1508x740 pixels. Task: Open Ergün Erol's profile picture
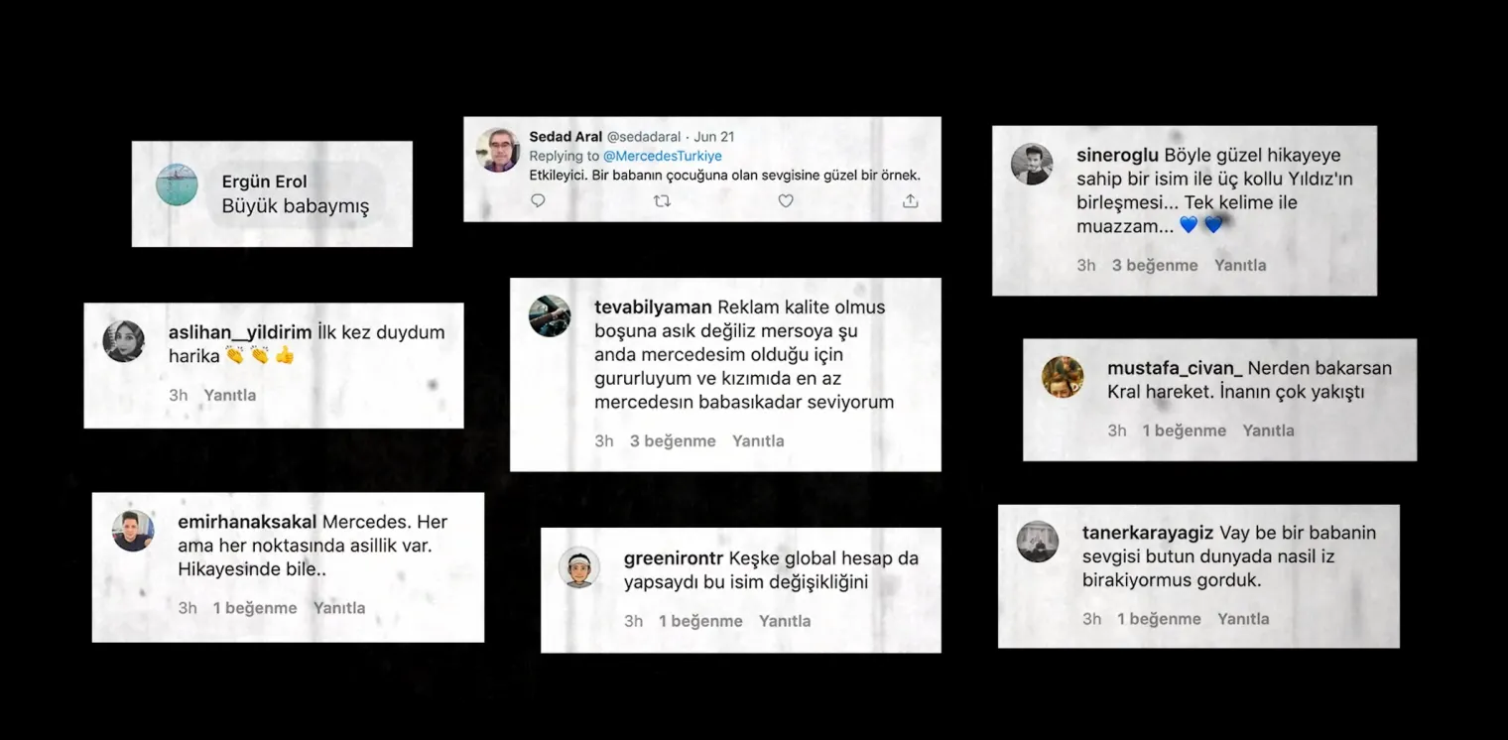[x=178, y=185]
